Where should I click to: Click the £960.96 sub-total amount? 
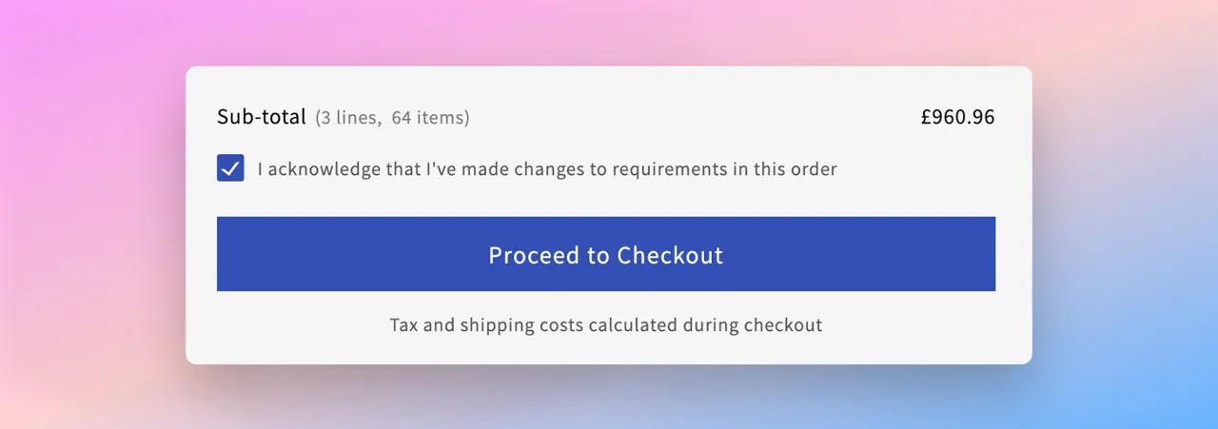coord(957,118)
